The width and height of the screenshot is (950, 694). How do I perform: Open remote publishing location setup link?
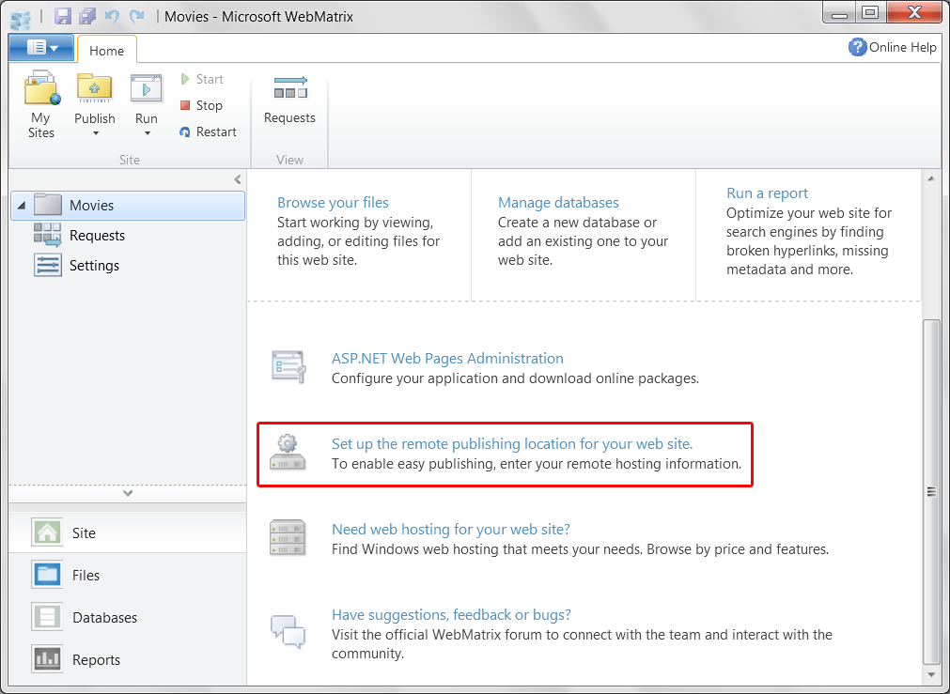511,444
